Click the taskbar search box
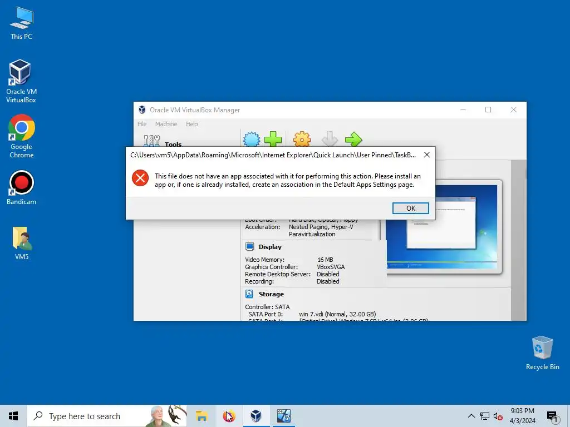The image size is (570, 427). pyautogui.click(x=107, y=416)
